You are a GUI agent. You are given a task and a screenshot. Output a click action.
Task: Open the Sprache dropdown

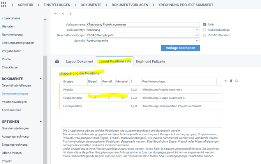coord(197,41)
